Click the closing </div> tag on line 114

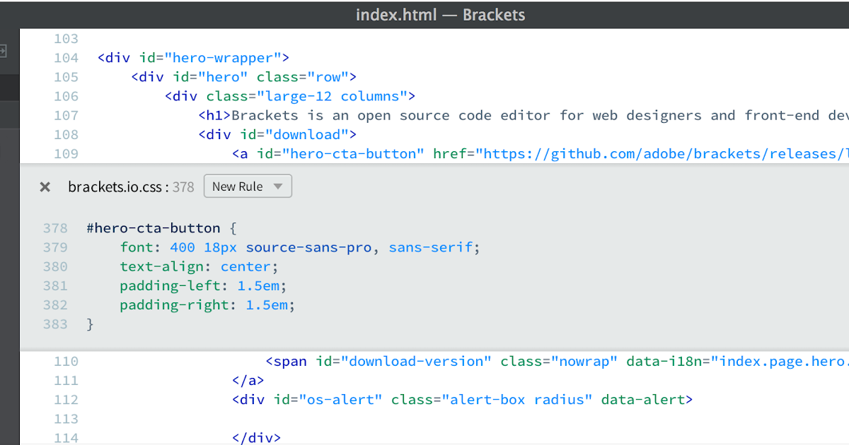(257, 438)
